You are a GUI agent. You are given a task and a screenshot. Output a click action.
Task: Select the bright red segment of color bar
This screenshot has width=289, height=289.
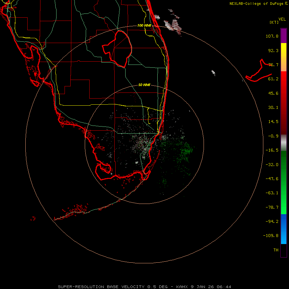click(x=284, y=103)
